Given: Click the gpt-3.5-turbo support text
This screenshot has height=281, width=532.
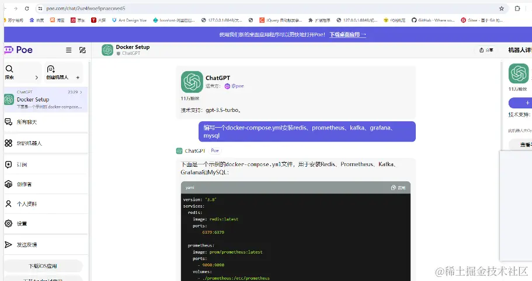Looking at the screenshot, I should pos(223,110).
